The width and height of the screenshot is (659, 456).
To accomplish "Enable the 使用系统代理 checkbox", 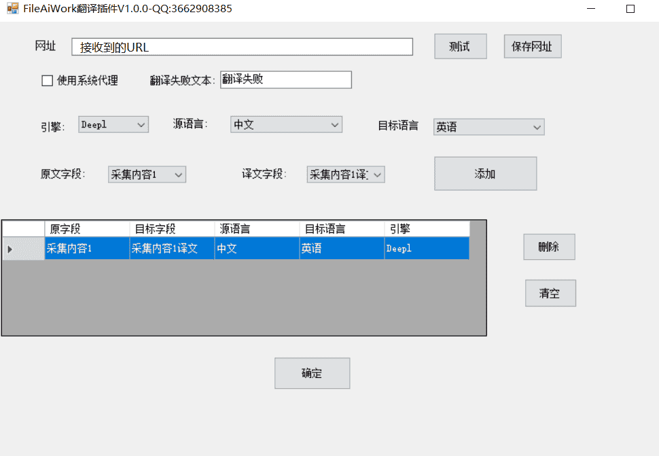I will tap(47, 80).
